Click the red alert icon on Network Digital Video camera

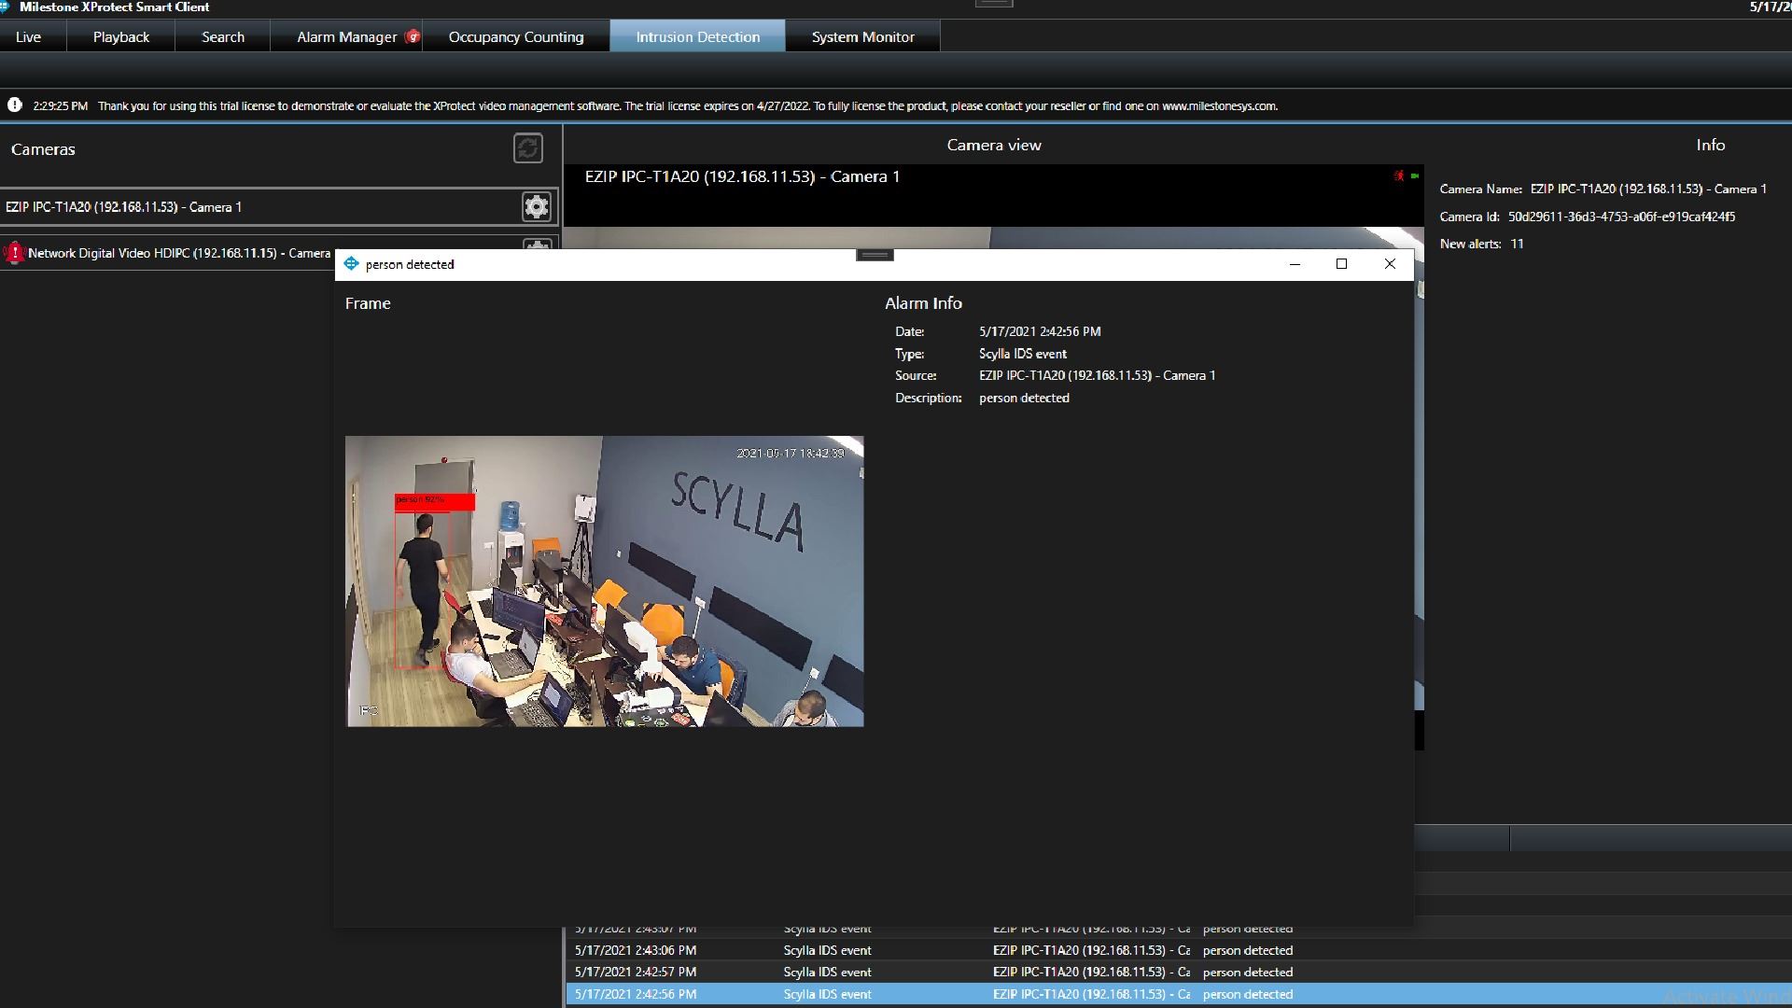(x=14, y=253)
